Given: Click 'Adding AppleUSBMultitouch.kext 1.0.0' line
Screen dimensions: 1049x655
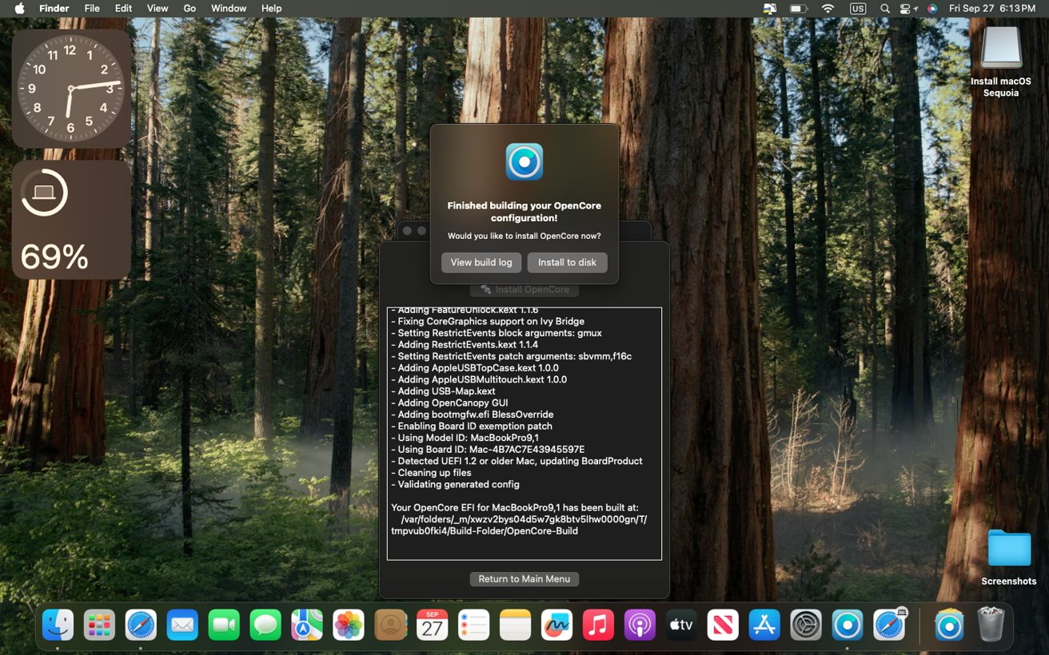Looking at the screenshot, I should point(479,380).
